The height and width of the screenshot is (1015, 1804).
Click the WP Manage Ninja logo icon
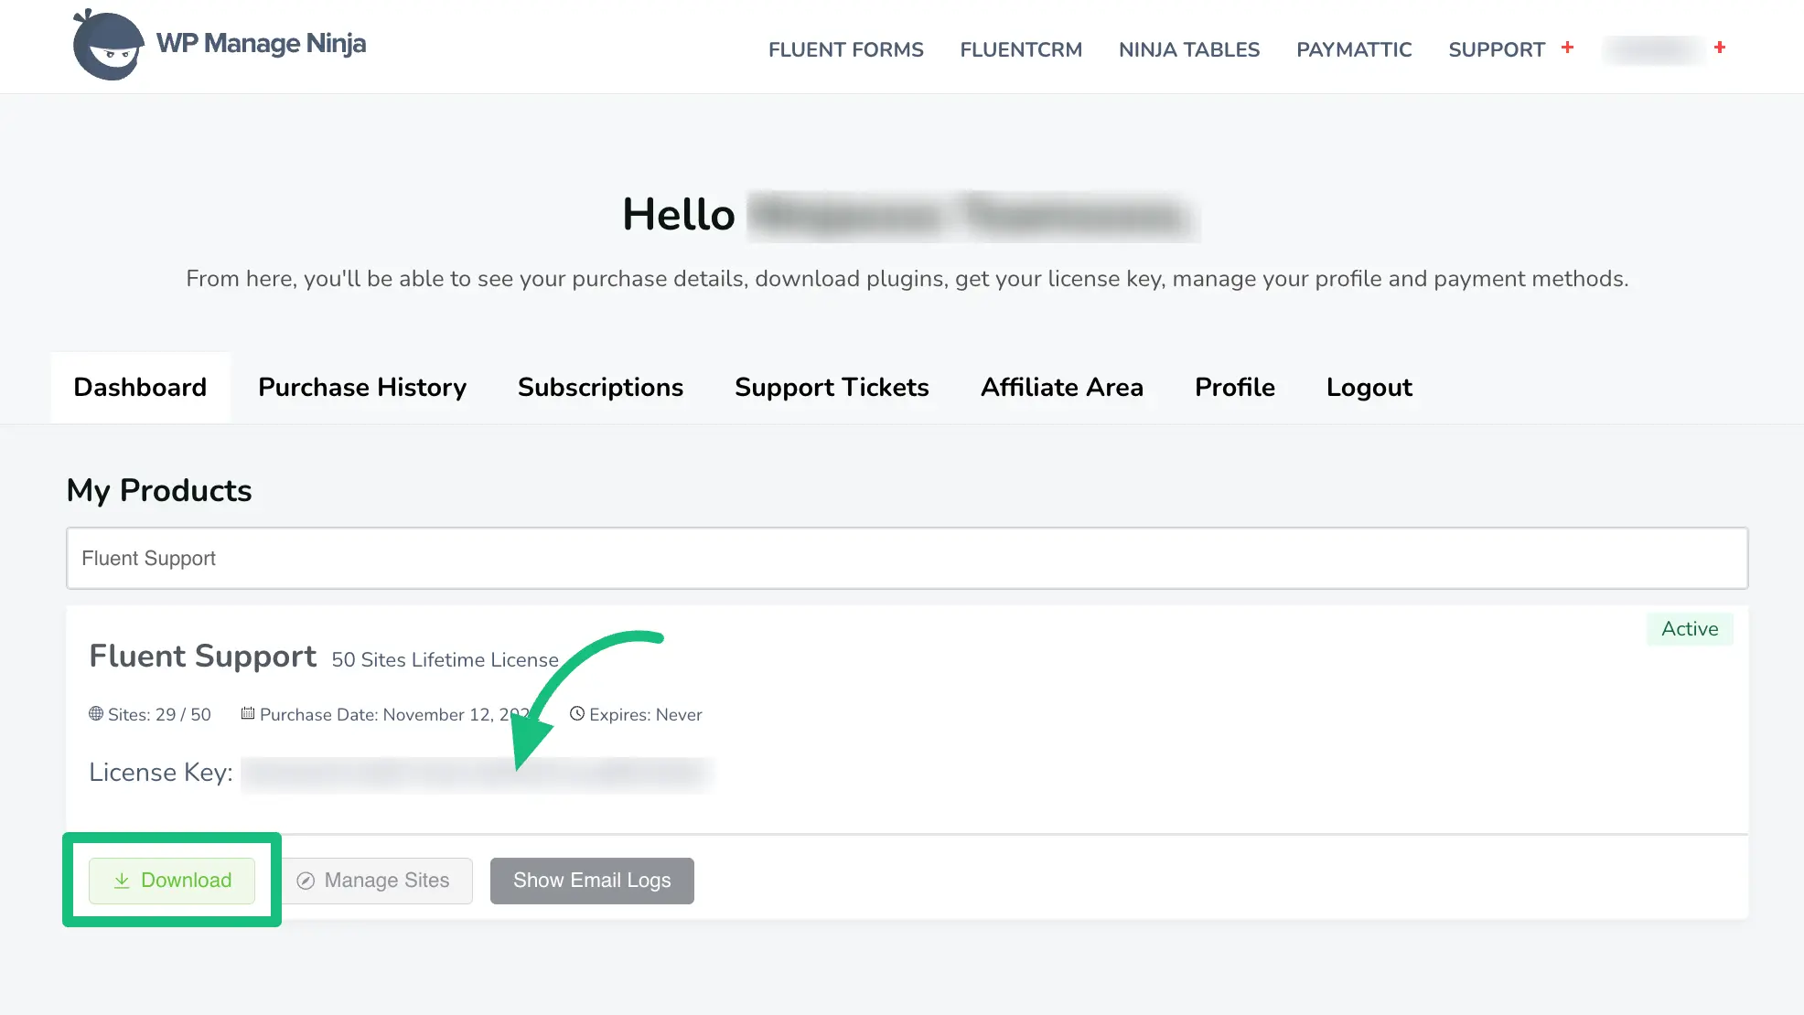108,45
